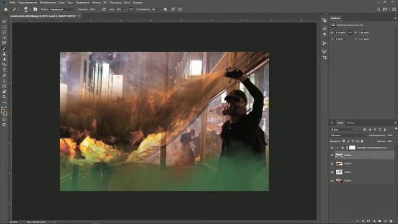Screen dimensions: 398x224
Task: Toggle lock position
Action: tap(353, 141)
